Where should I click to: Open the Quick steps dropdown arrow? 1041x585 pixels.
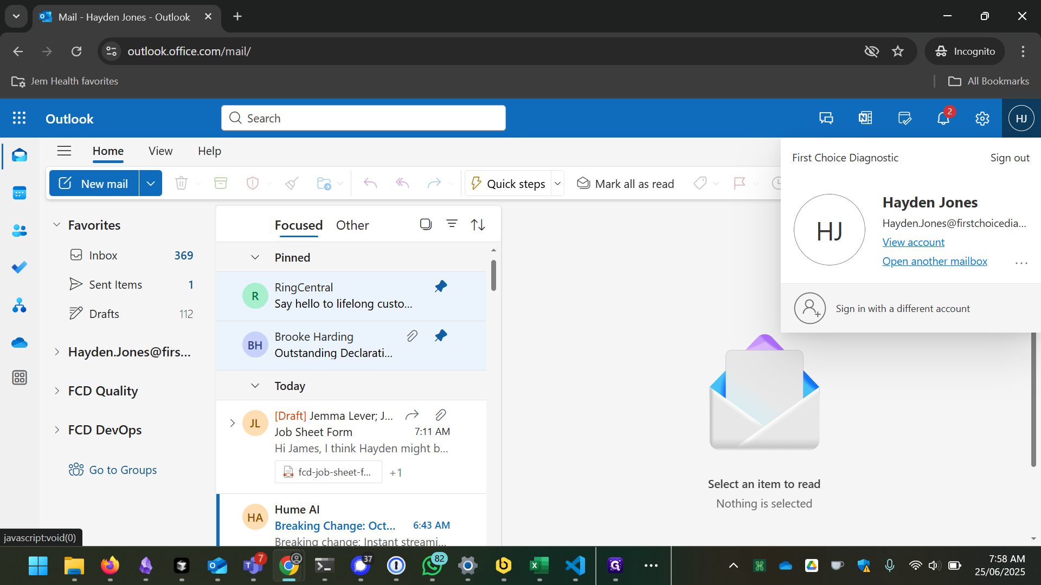pos(557,184)
